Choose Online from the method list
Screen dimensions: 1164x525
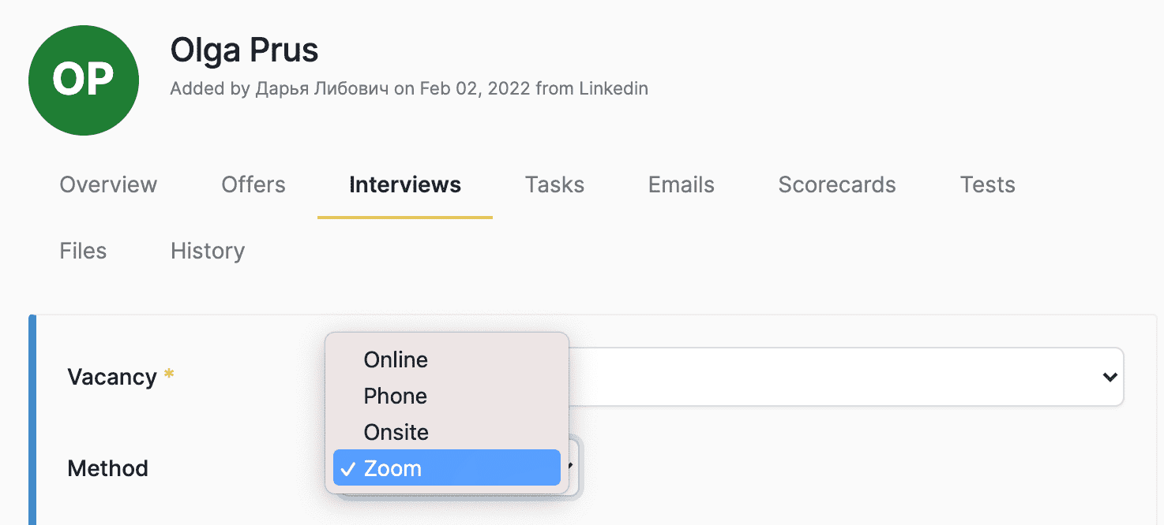pos(396,359)
